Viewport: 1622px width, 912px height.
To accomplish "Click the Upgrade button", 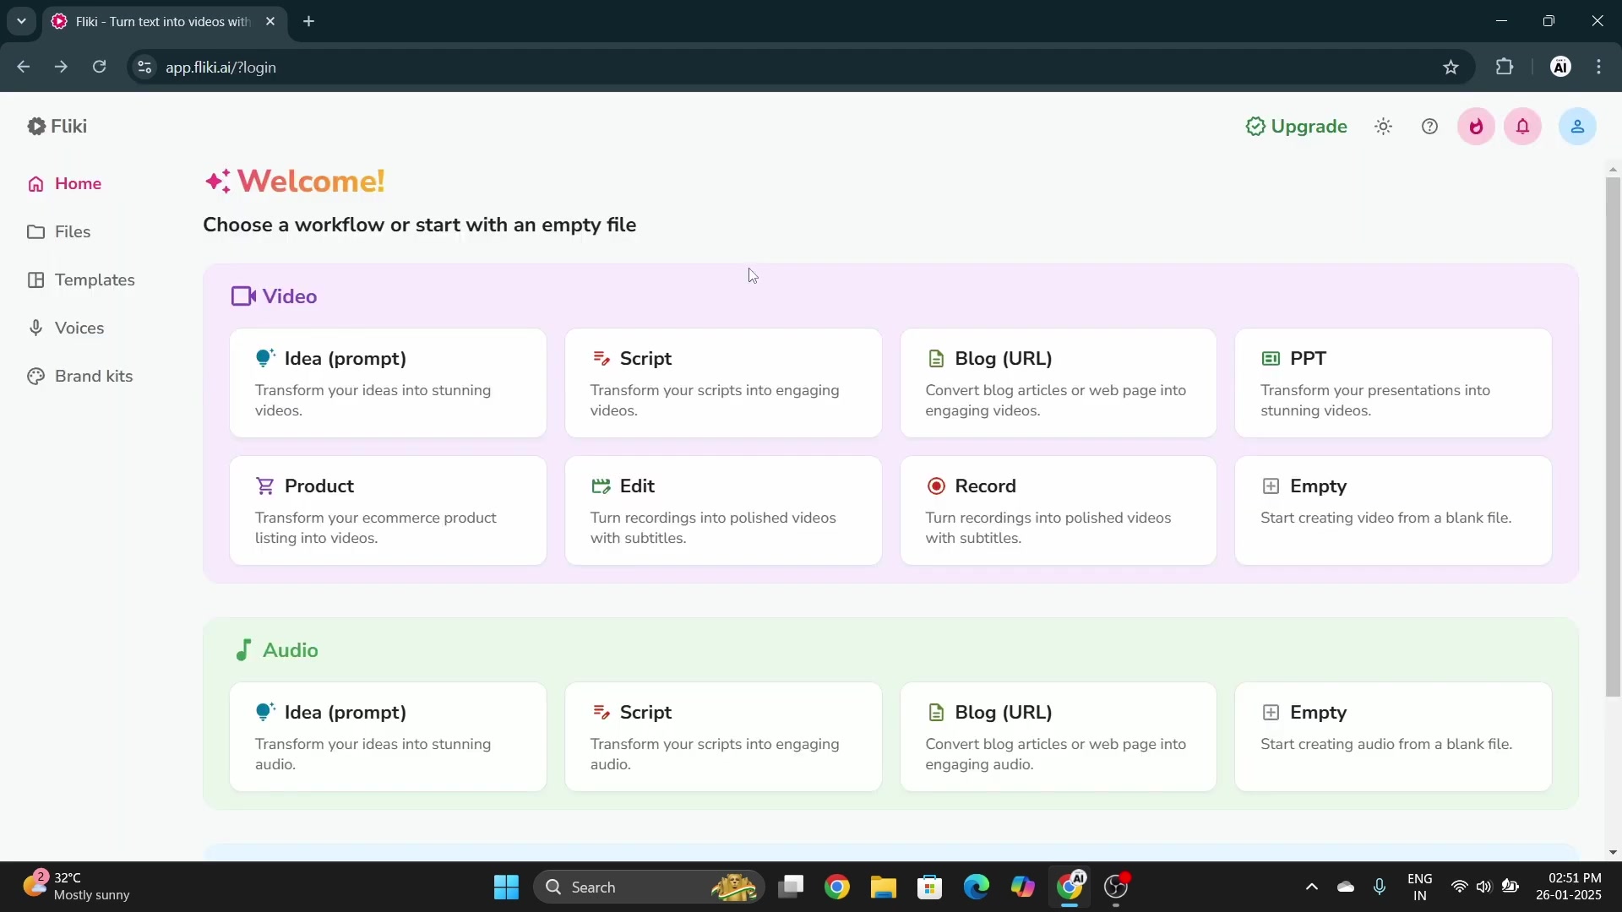I will 1296,127.
